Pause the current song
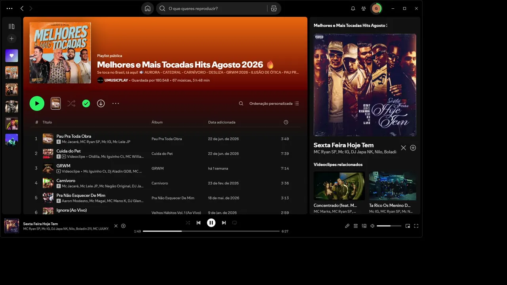 pyautogui.click(x=211, y=223)
